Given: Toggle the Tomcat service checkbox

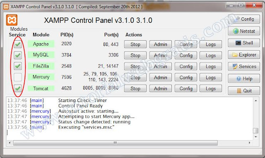Looking at the screenshot, I should [x=17, y=88].
